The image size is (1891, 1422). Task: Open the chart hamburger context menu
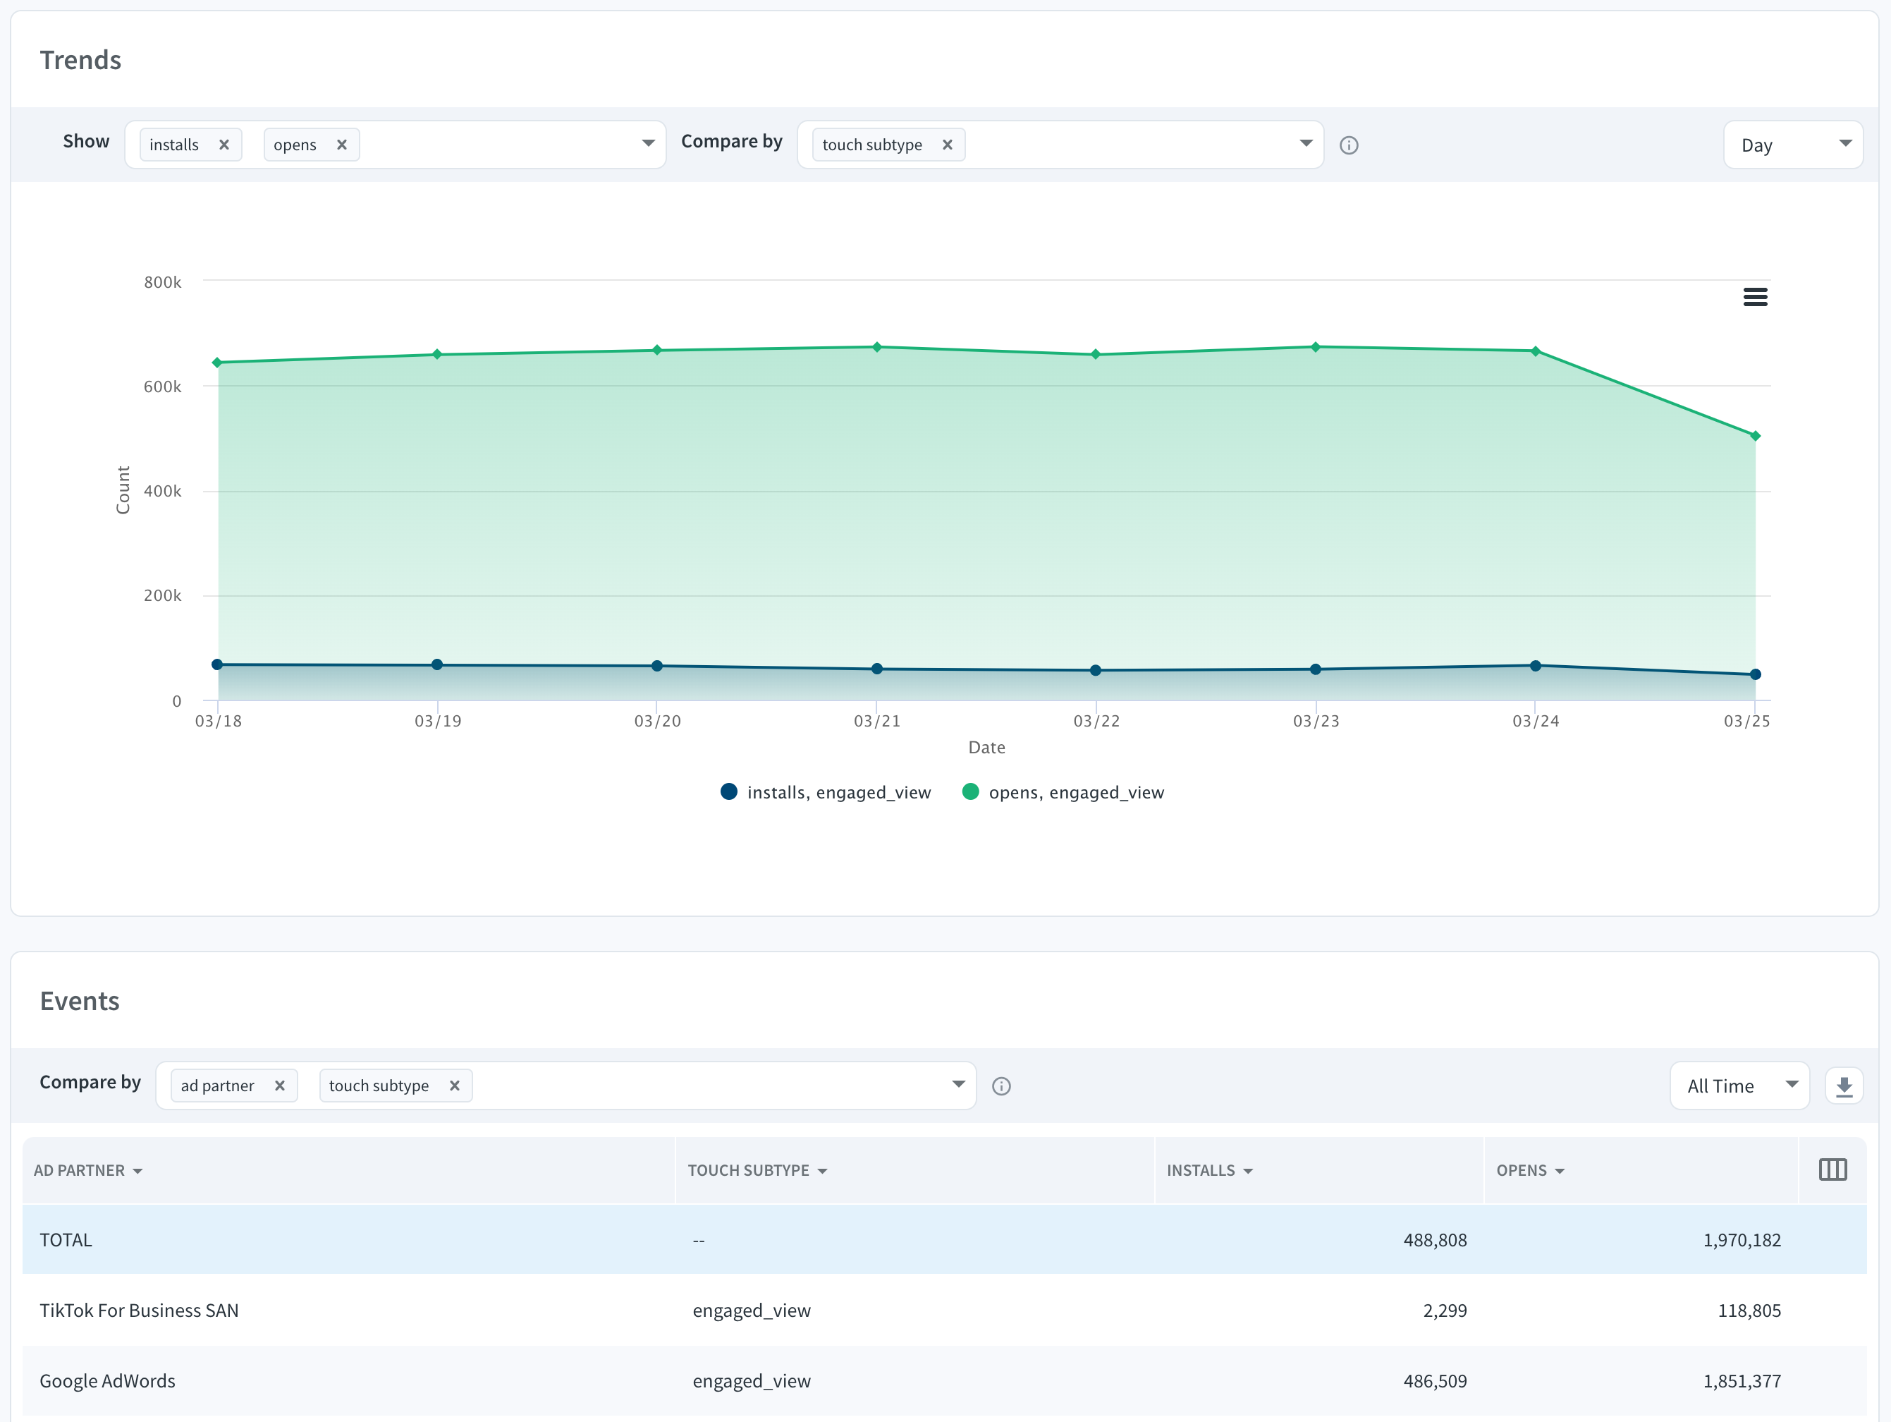coord(1755,297)
